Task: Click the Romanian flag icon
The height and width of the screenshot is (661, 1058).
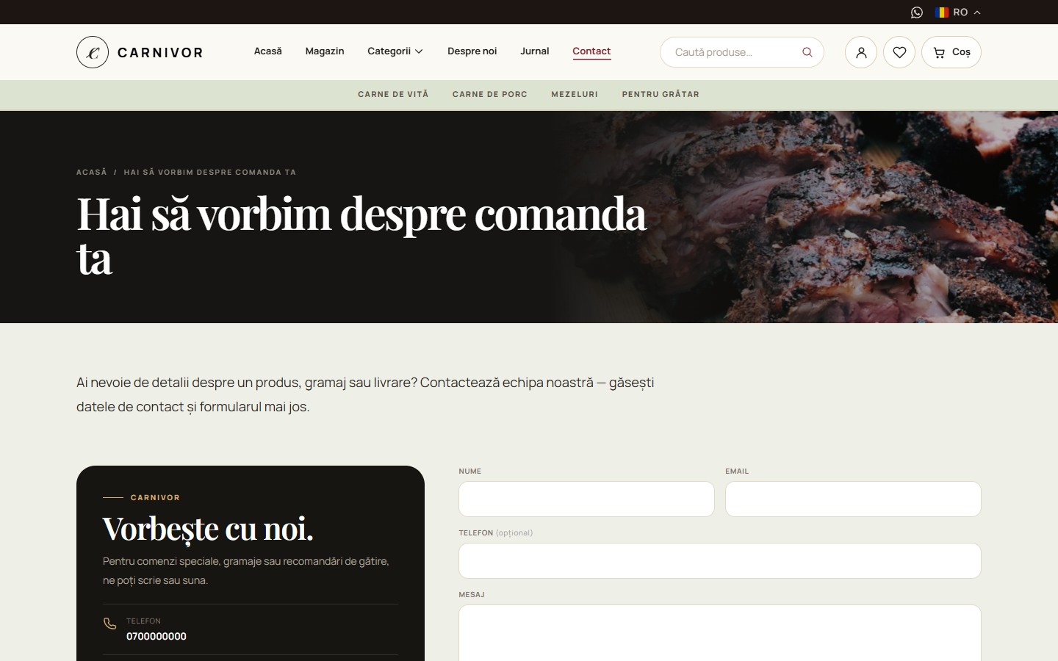Action: (942, 12)
